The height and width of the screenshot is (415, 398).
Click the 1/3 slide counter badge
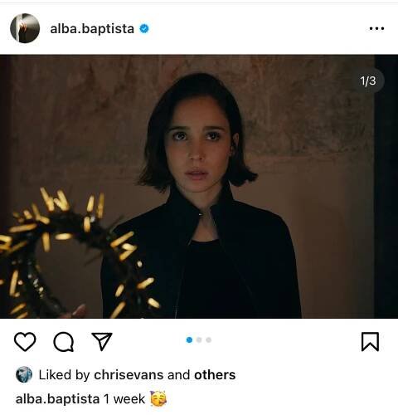[368, 81]
